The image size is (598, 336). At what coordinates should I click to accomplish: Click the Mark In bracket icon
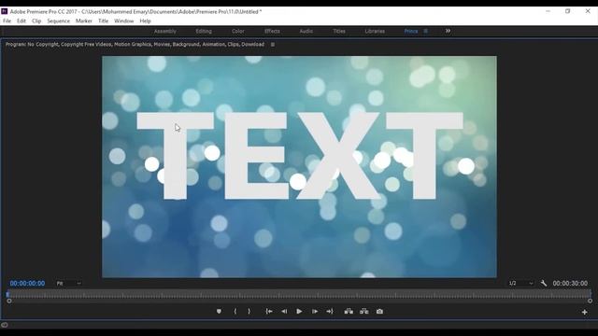coord(235,311)
